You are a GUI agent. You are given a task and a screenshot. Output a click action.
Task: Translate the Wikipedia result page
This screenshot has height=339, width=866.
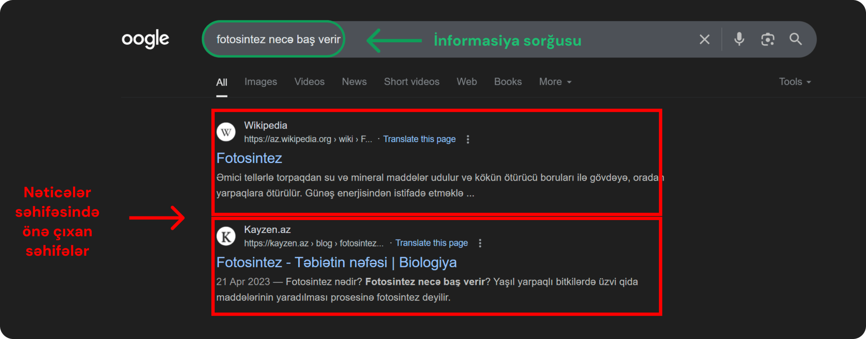(419, 139)
